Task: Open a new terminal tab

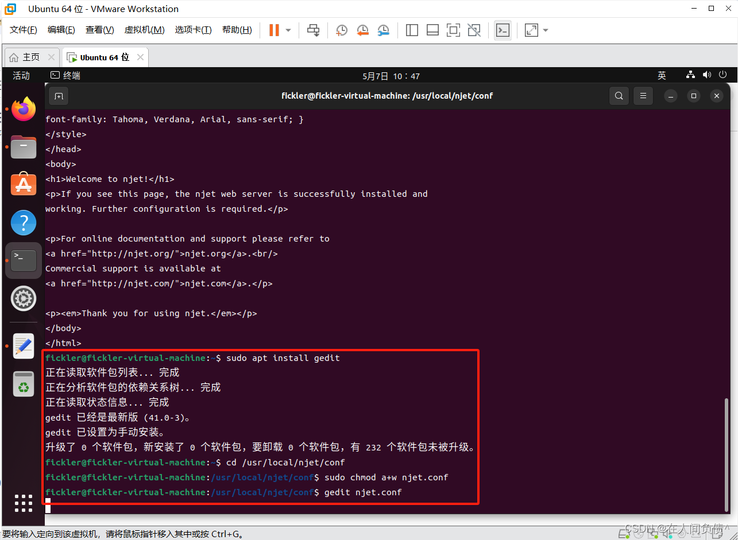Action: click(59, 96)
